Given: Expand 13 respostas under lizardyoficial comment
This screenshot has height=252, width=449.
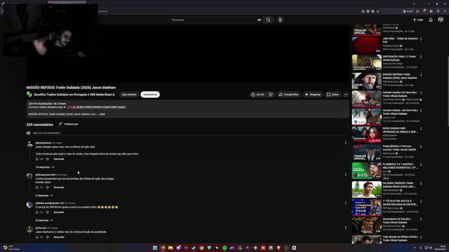Looking at the screenshot, I should click(x=45, y=167).
